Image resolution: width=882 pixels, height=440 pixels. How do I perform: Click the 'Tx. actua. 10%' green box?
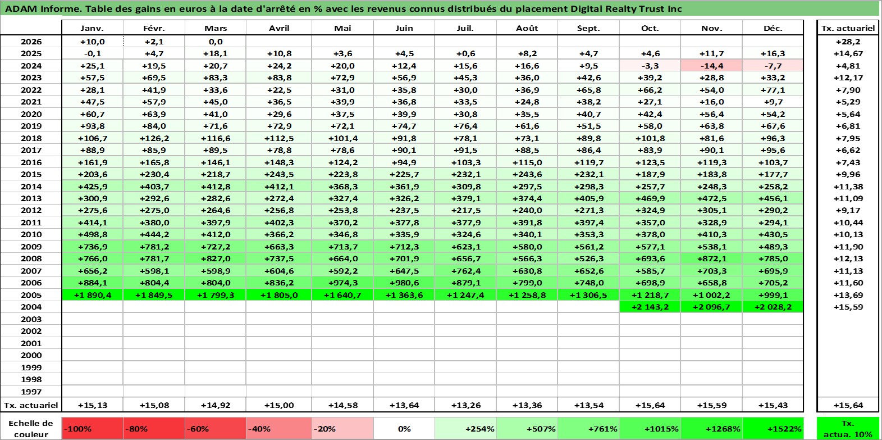tap(848, 428)
